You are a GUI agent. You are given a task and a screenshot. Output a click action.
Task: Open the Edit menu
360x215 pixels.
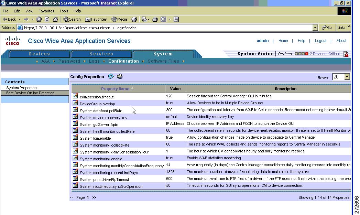pyautogui.click(x=17, y=11)
